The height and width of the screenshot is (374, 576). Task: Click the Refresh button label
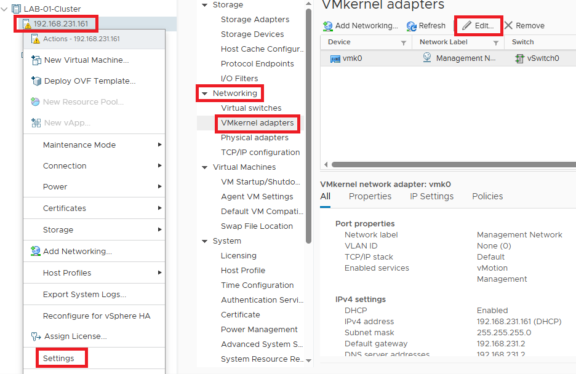(x=432, y=26)
